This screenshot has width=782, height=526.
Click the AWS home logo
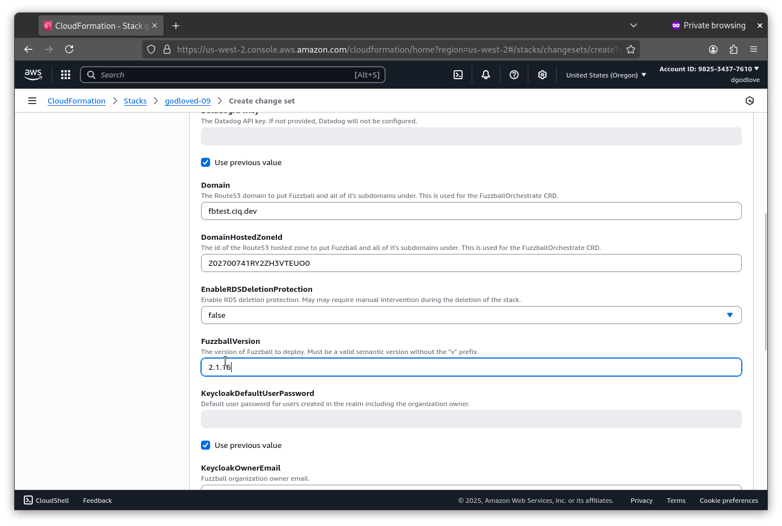tap(33, 74)
